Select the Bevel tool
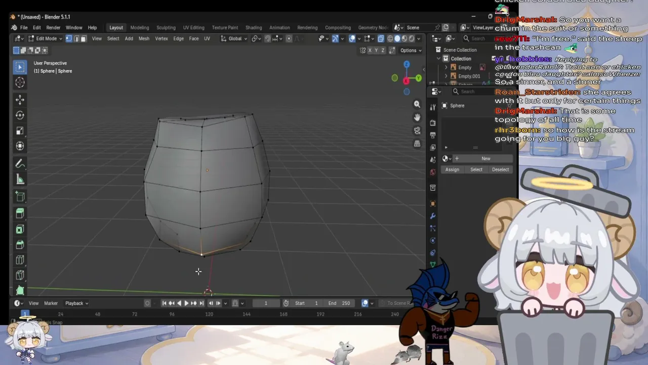This screenshot has width=648, height=365. (20, 245)
